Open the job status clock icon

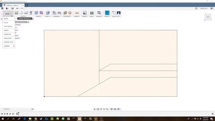pyautogui.click(x=196, y=8)
